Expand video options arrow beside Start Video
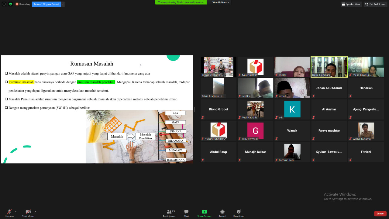 tap(36, 212)
